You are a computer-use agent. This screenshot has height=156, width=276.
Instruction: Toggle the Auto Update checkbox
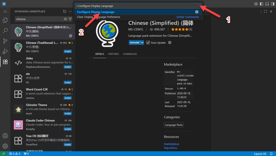[148, 43]
